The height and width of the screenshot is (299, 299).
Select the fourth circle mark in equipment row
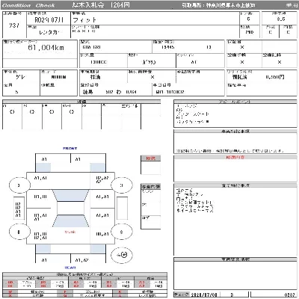coord(72,112)
